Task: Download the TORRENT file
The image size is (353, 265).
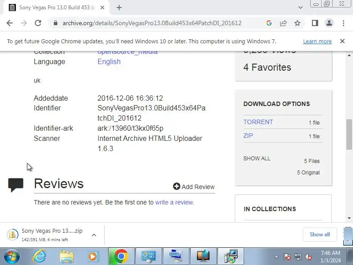Action: coord(258,122)
